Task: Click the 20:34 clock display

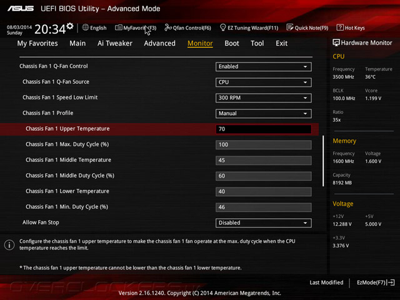Action: pyautogui.click(x=50, y=29)
